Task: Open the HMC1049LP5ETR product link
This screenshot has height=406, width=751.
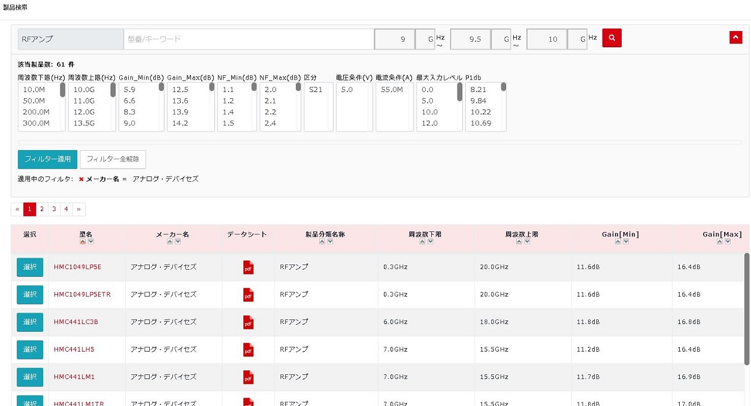Action: pos(81,295)
